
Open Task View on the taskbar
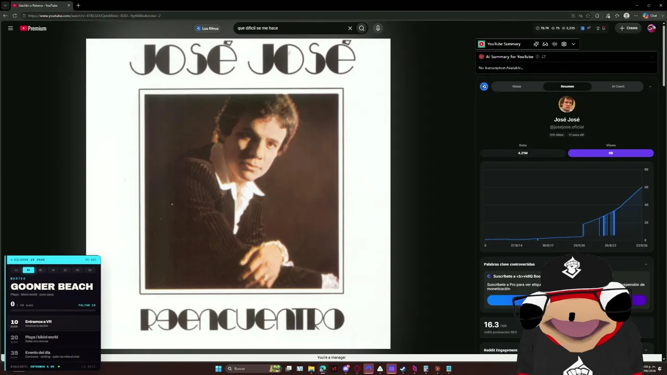click(288, 369)
